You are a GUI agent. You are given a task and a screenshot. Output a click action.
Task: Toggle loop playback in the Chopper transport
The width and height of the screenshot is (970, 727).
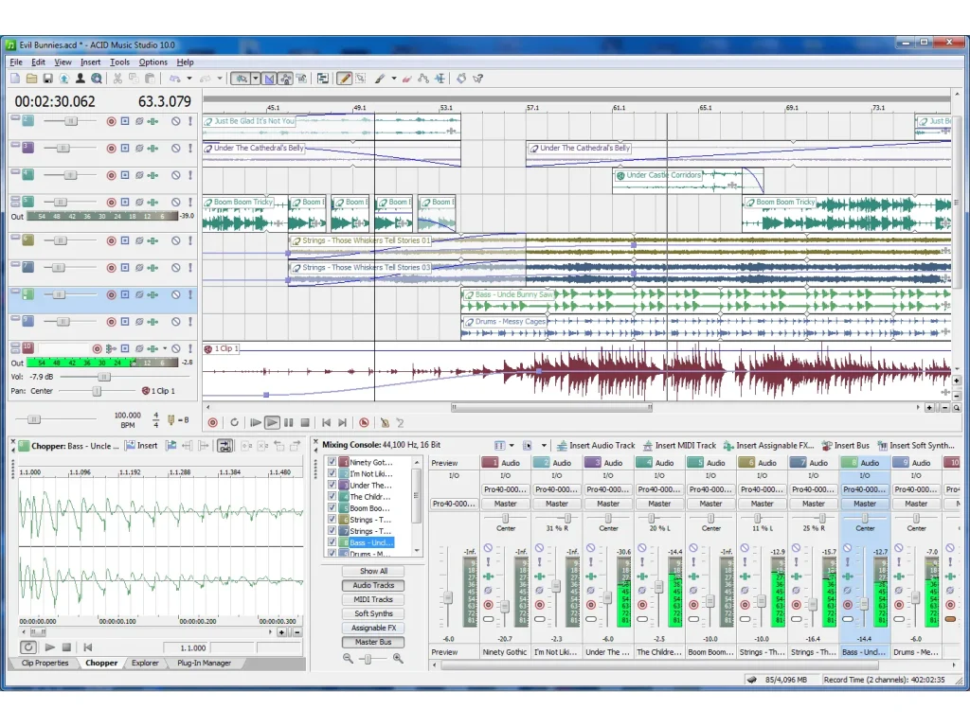click(x=28, y=647)
